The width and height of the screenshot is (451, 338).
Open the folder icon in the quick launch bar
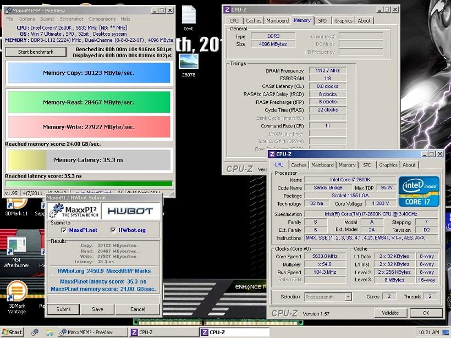tap(50, 333)
